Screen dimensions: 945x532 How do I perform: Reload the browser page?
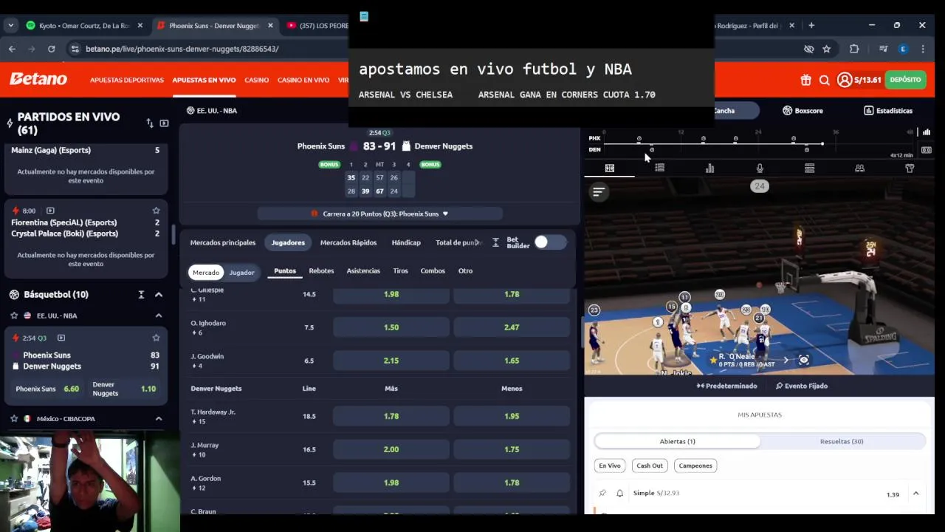pyautogui.click(x=51, y=49)
